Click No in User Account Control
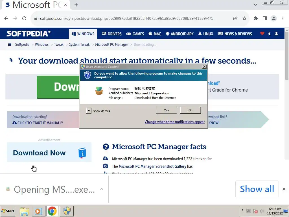Viewport: 289px width, 217px height. [x=191, y=110]
